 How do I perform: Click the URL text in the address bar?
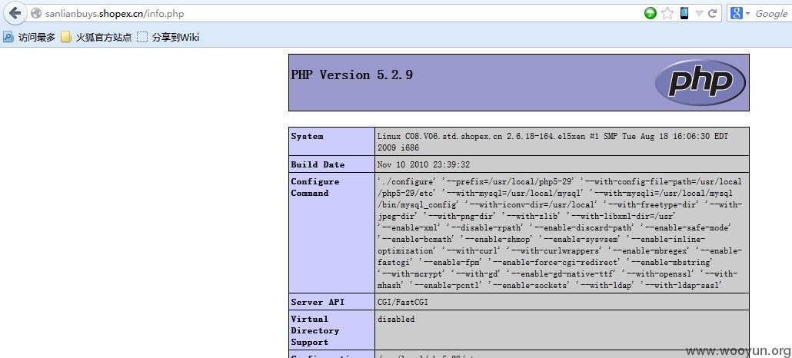tap(115, 14)
